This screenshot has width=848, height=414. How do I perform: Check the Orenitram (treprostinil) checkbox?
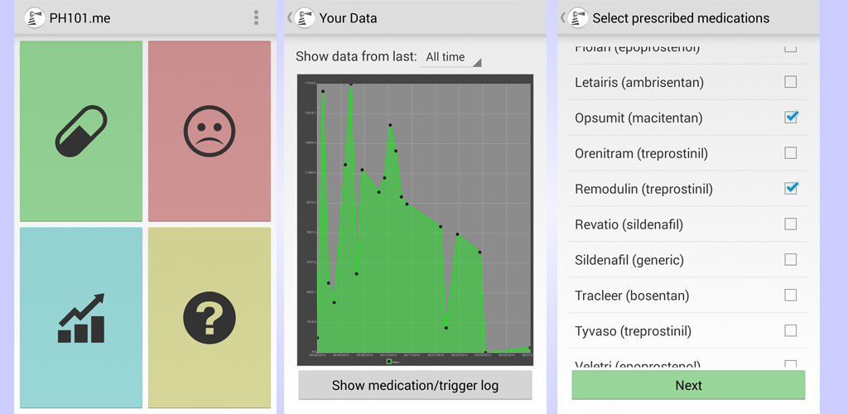tap(791, 153)
